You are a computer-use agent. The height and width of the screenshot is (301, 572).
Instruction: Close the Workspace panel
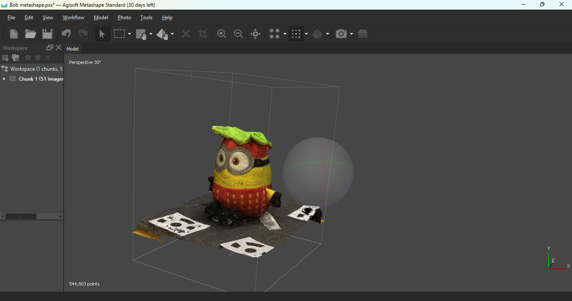tap(59, 48)
